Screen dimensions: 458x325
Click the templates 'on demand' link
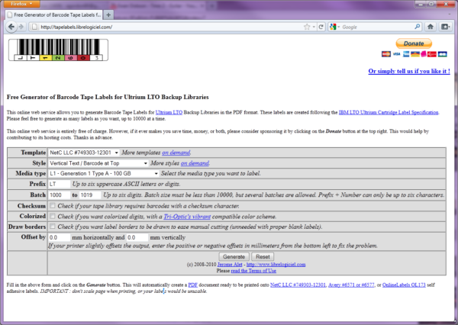tap(176, 153)
